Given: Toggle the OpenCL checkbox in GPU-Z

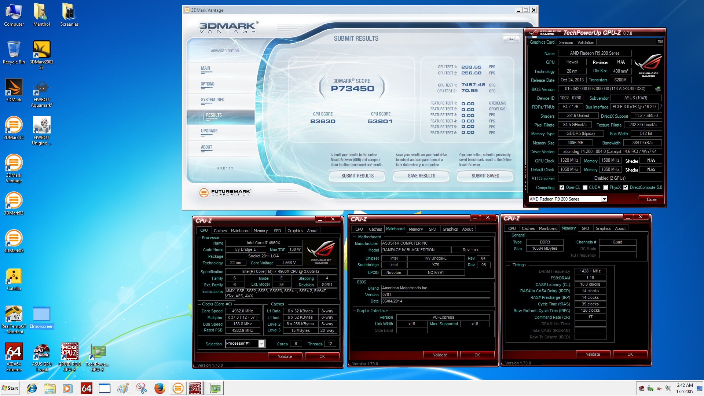Looking at the screenshot, I should click(562, 187).
